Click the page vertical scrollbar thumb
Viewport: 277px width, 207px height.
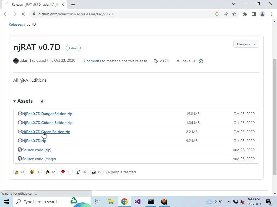(x=275, y=117)
